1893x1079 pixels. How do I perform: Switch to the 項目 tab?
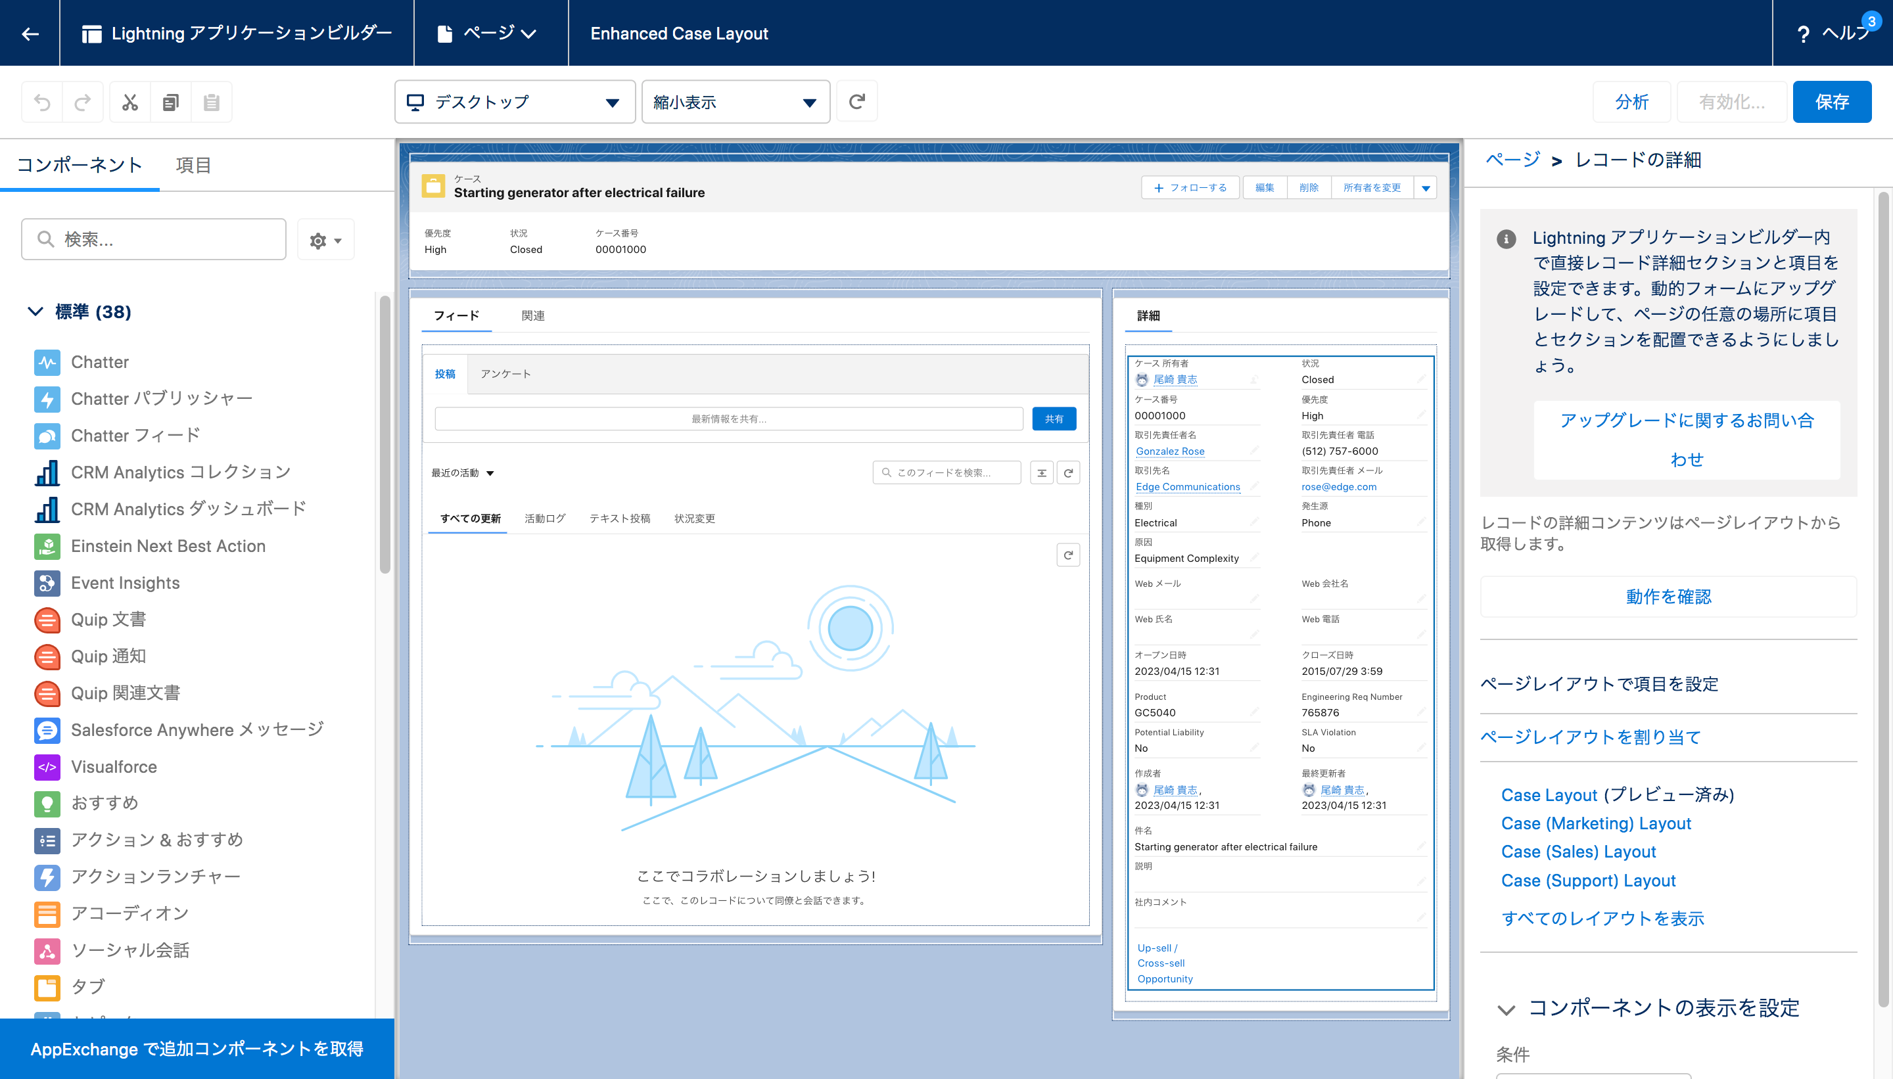(193, 165)
